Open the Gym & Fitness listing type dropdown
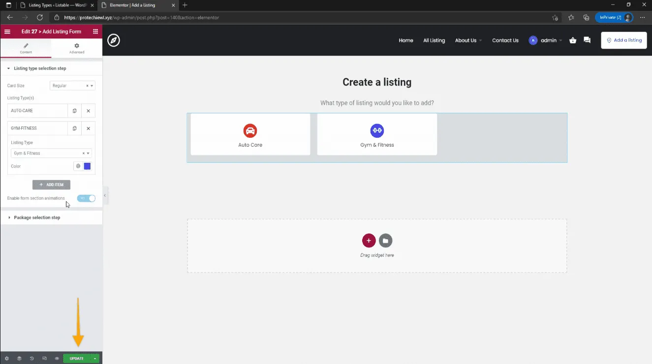Screen dimensions: 652x364 point(51,153)
